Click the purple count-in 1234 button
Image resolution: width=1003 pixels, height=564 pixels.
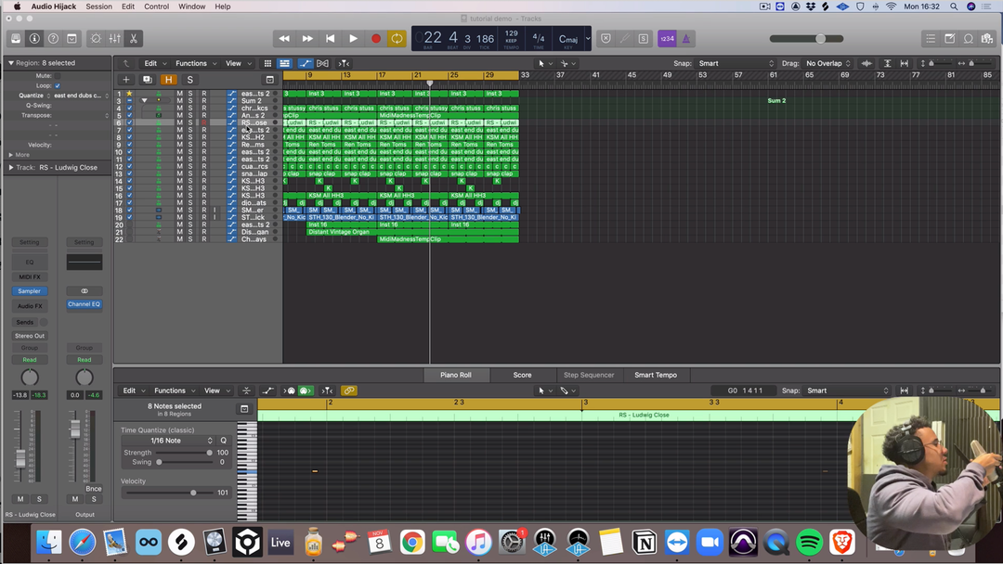pos(667,39)
